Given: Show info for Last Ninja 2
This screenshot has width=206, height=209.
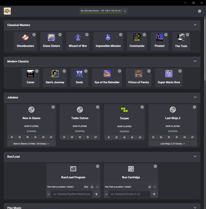Looking at the screenshot, I should tap(194, 107).
